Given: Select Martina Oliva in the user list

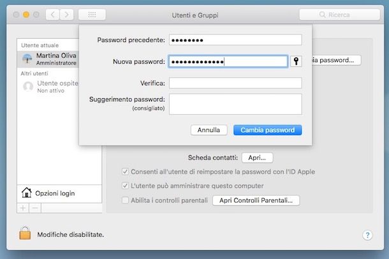Looking at the screenshot, I should [x=48, y=59].
